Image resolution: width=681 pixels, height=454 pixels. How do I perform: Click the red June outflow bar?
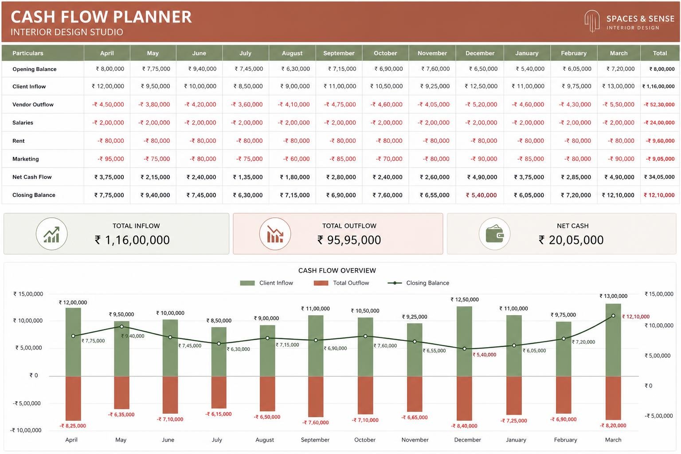(x=170, y=395)
